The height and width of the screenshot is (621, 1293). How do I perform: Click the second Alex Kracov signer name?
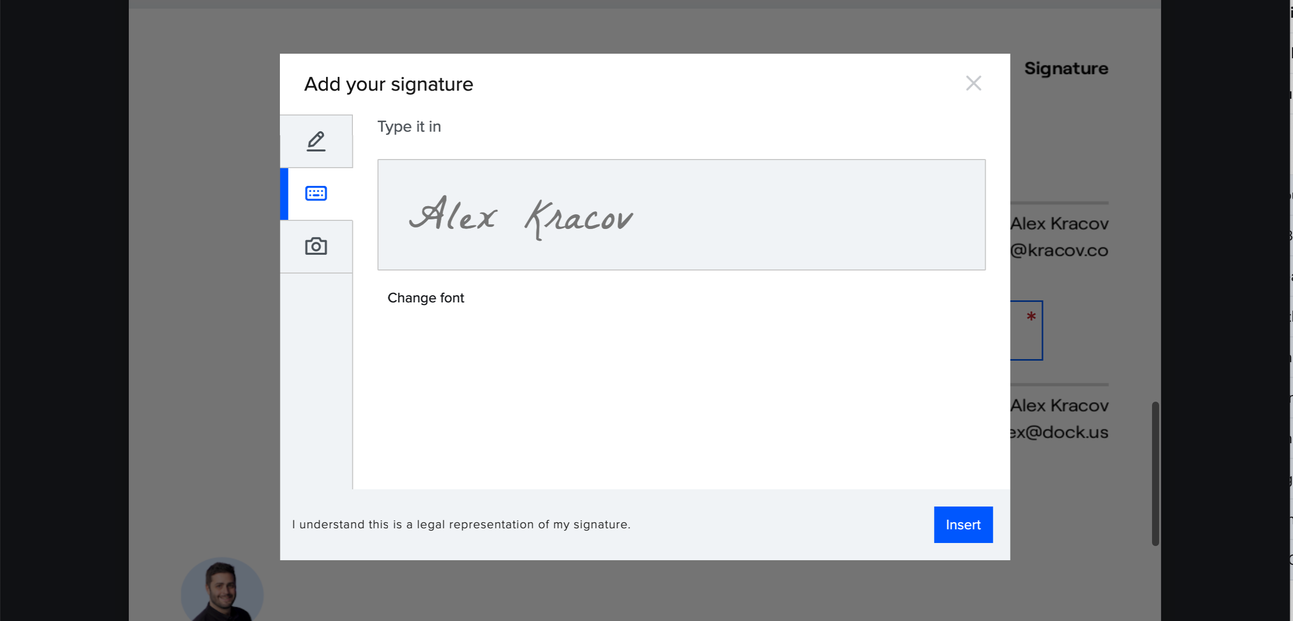point(1059,405)
